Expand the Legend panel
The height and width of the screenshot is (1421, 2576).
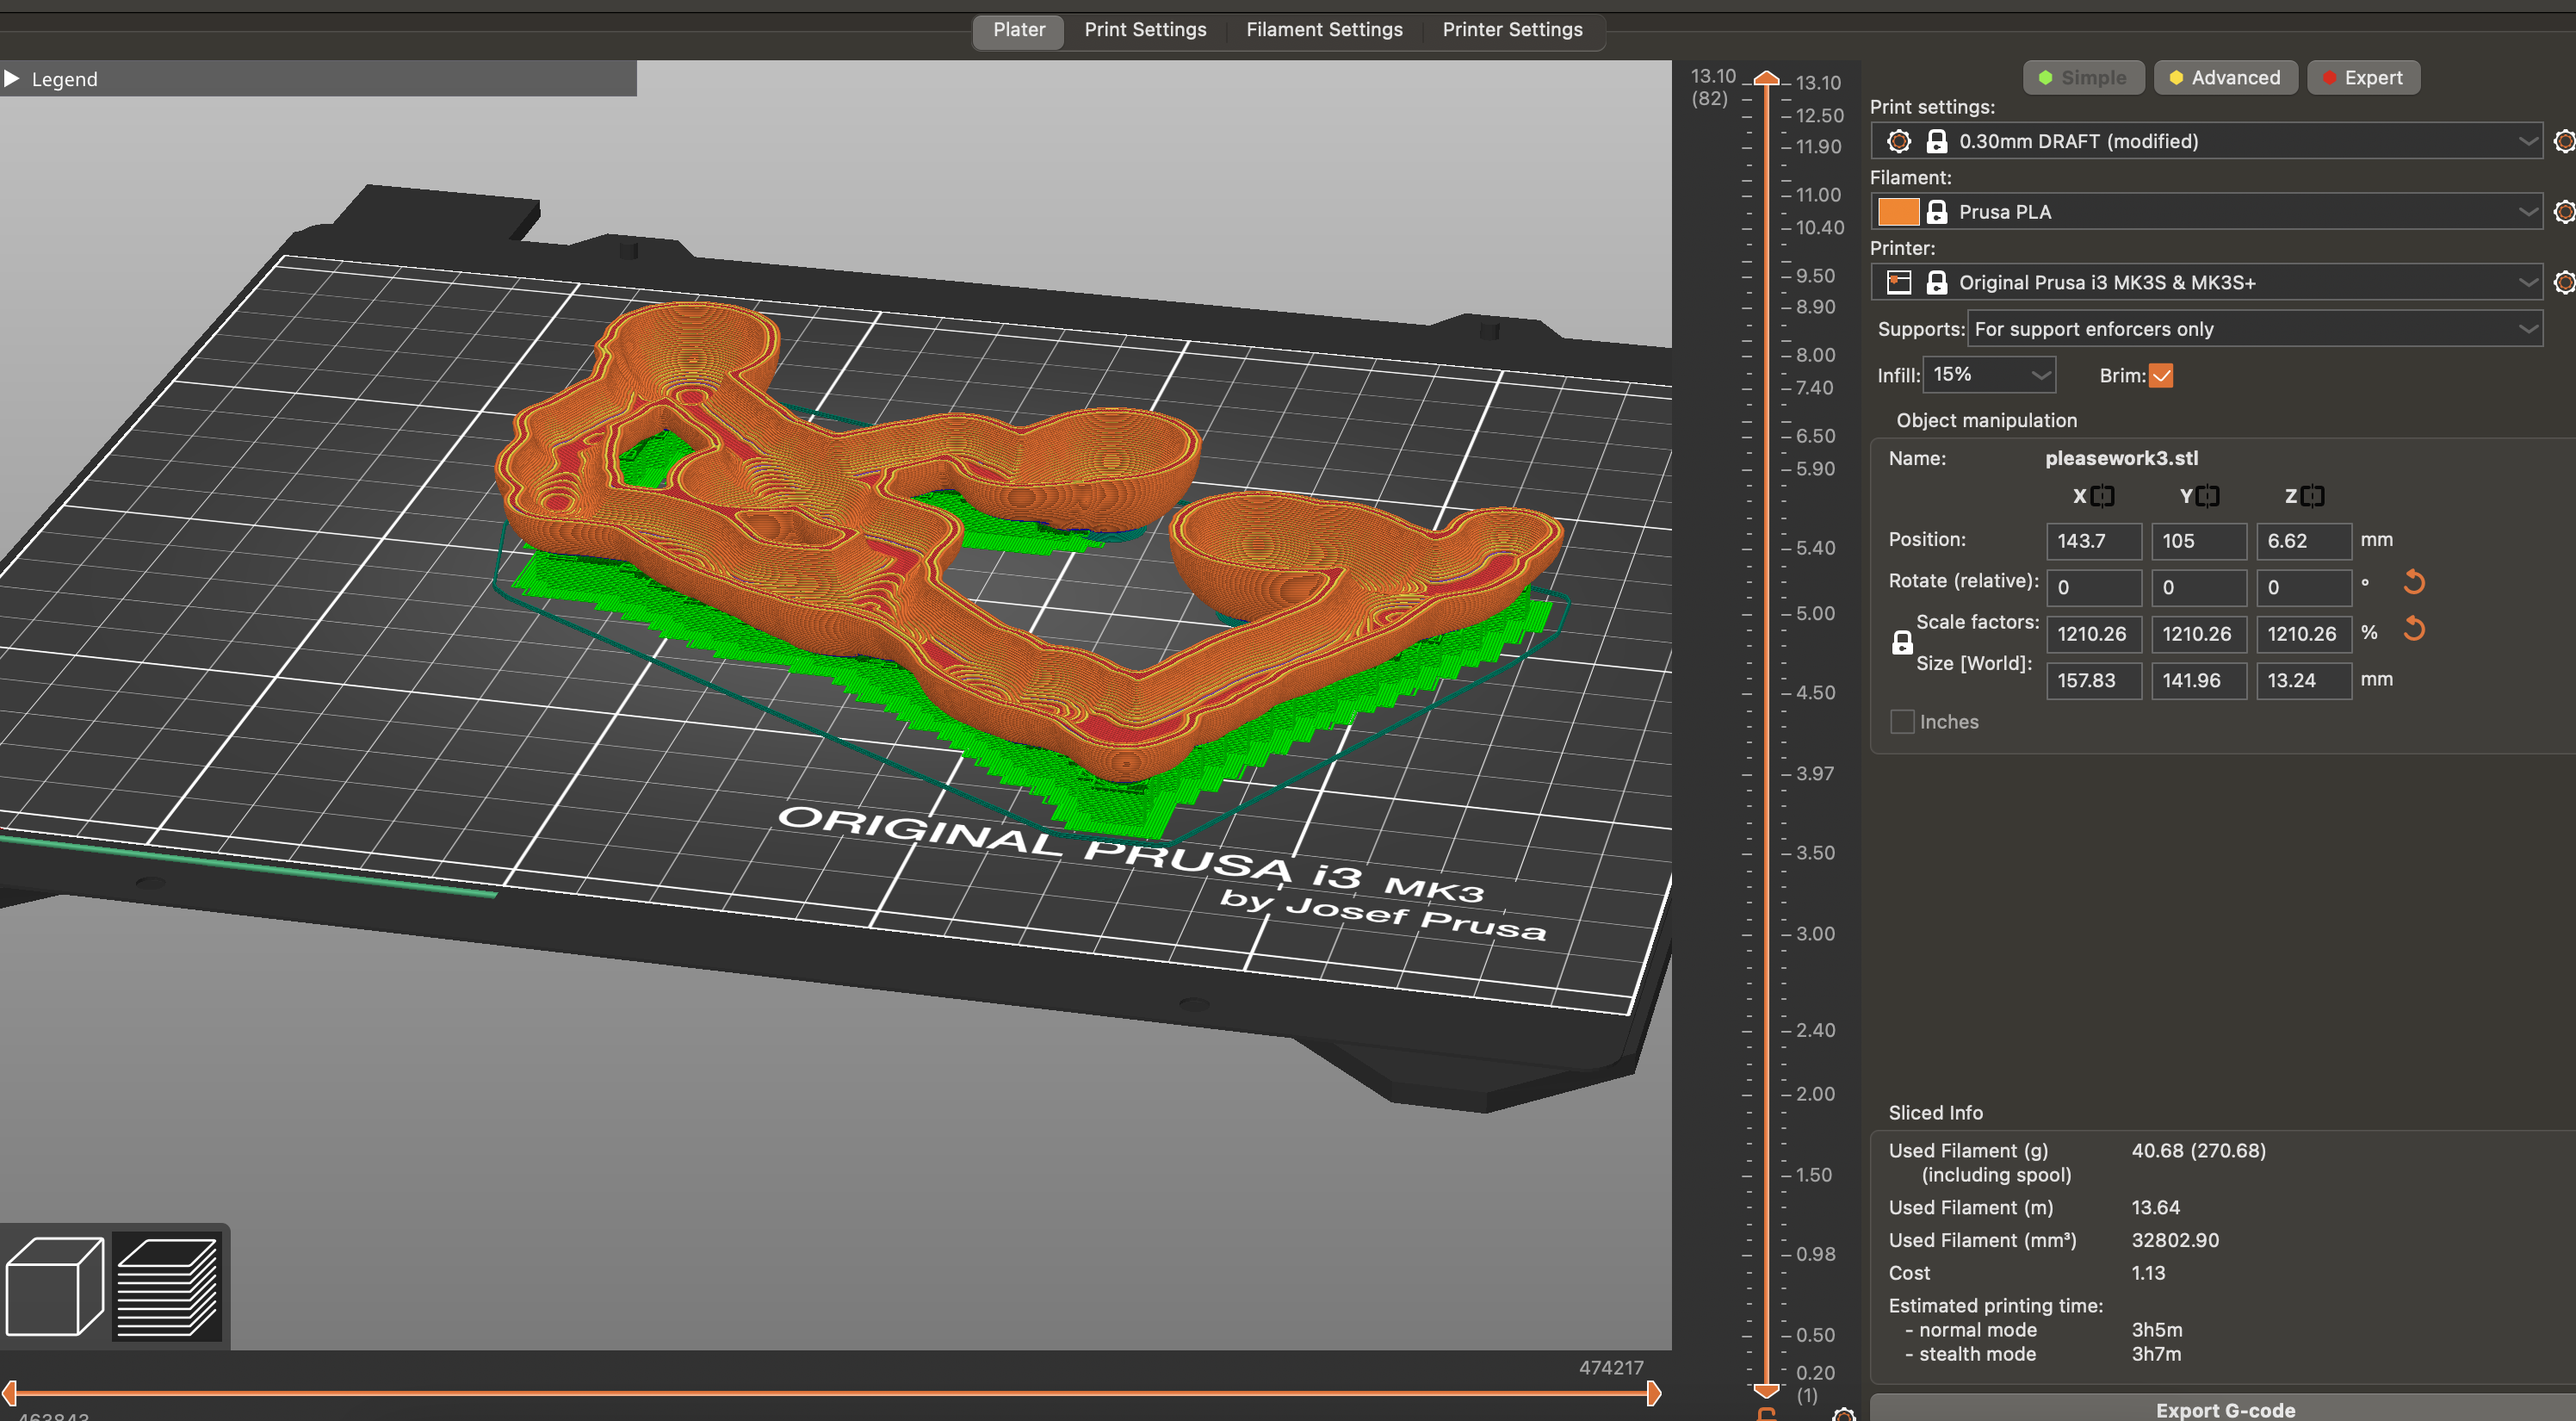(12, 78)
